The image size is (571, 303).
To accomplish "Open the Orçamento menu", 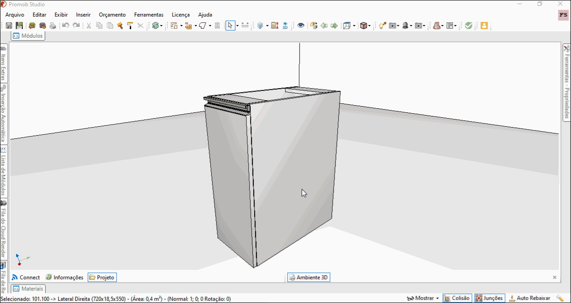I will click(x=112, y=15).
